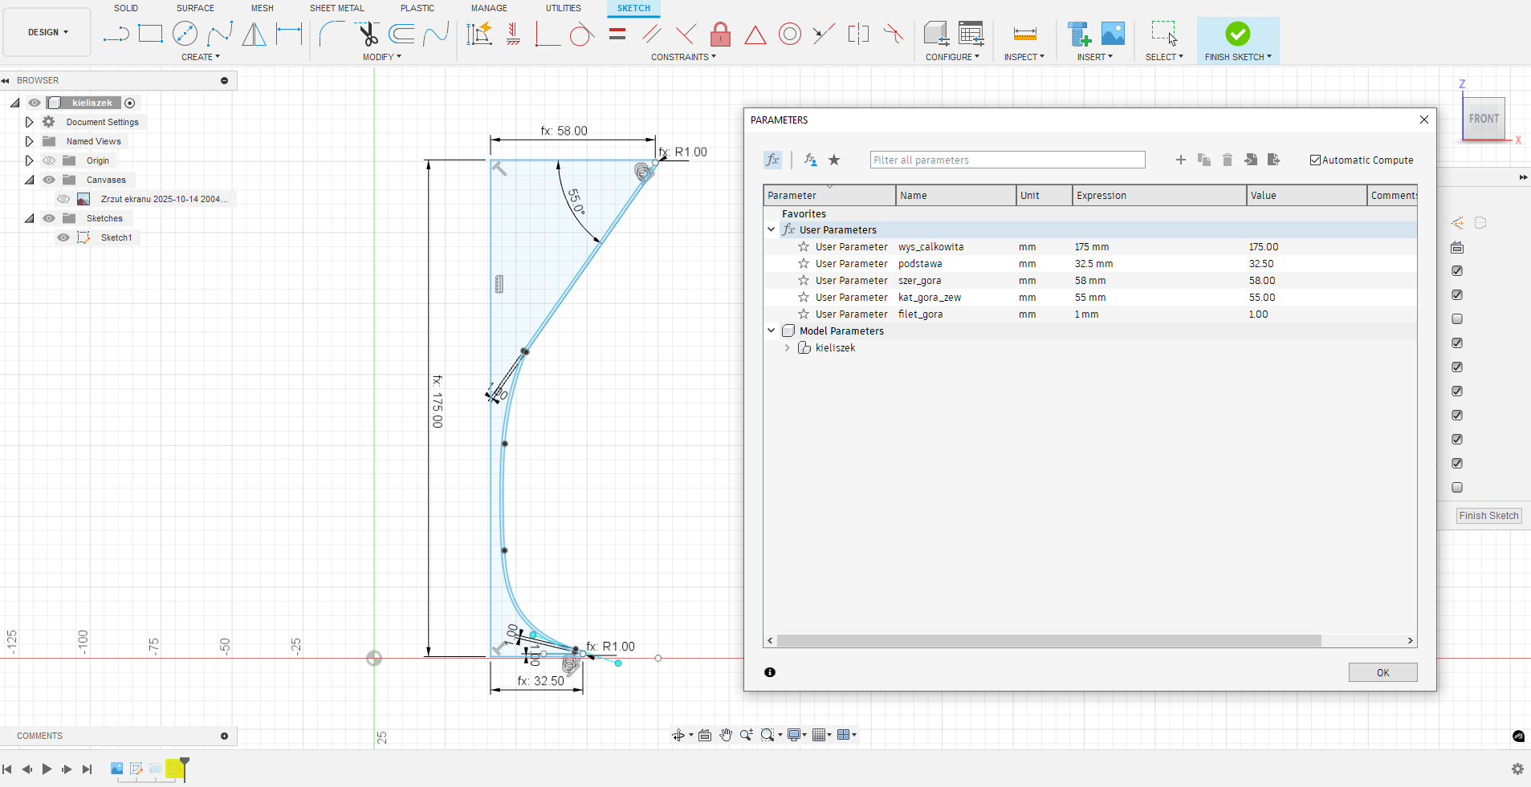The width and height of the screenshot is (1531, 787).
Task: Click the Insert Image canvas icon
Action: [1113, 34]
